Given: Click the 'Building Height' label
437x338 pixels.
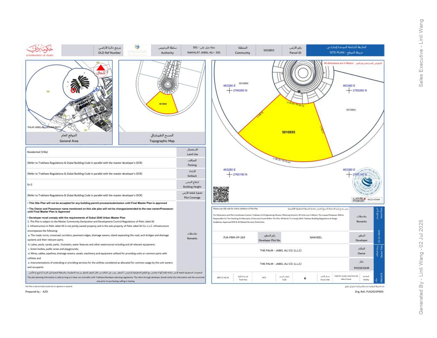Looking at the screenshot, I should pyautogui.click(x=192, y=187).
